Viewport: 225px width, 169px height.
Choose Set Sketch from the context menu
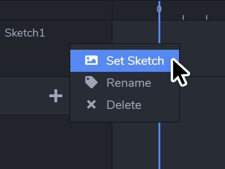[x=125, y=61]
